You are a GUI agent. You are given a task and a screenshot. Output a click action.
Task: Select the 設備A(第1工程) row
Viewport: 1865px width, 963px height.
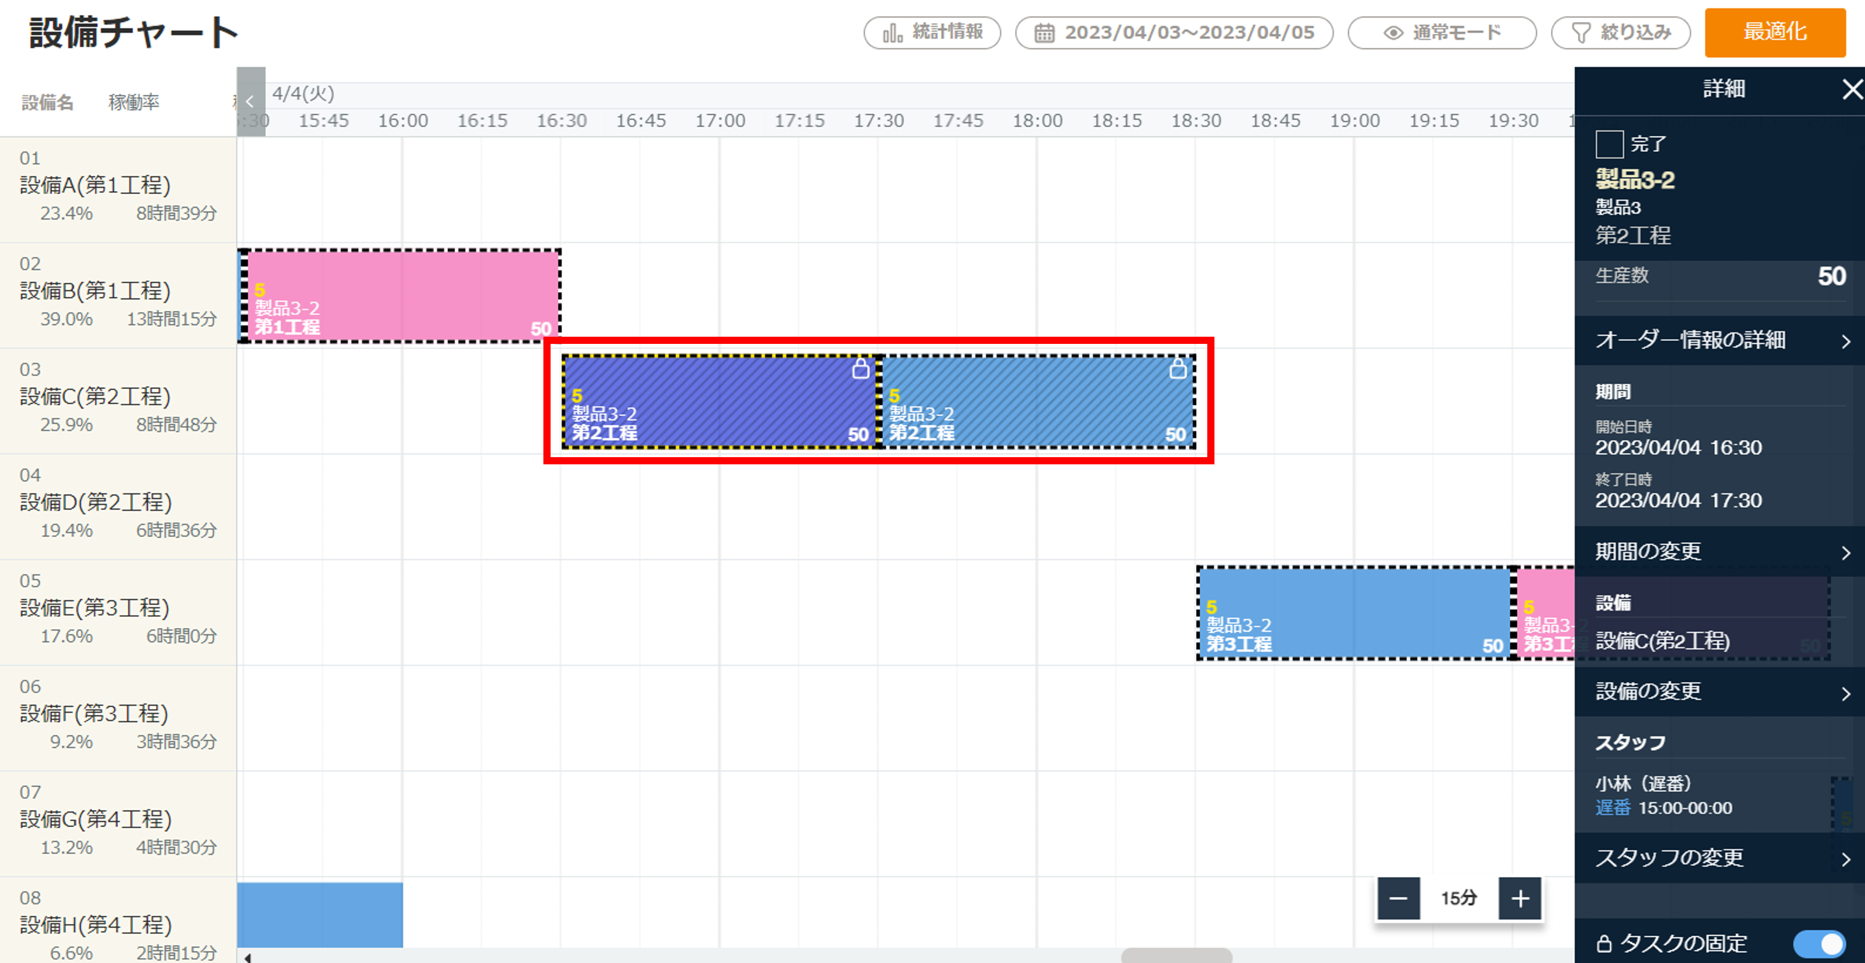[118, 190]
